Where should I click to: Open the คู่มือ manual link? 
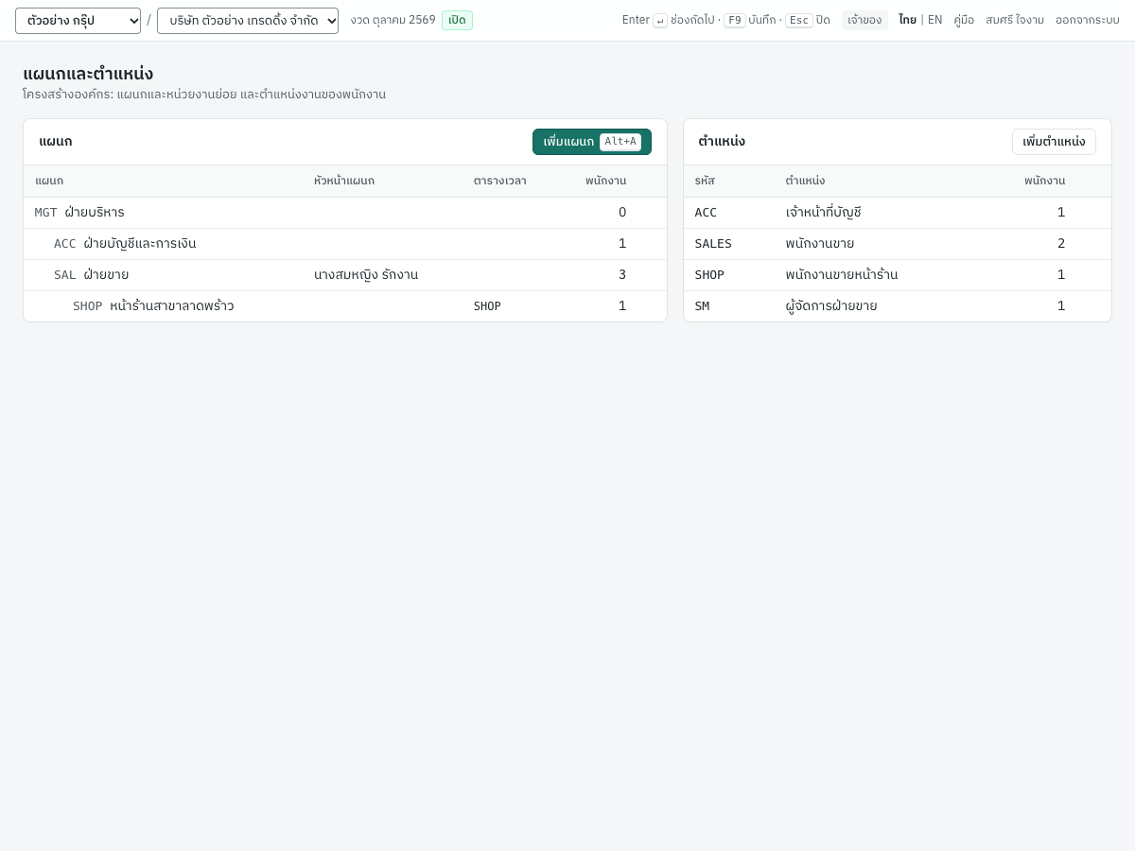tap(964, 20)
